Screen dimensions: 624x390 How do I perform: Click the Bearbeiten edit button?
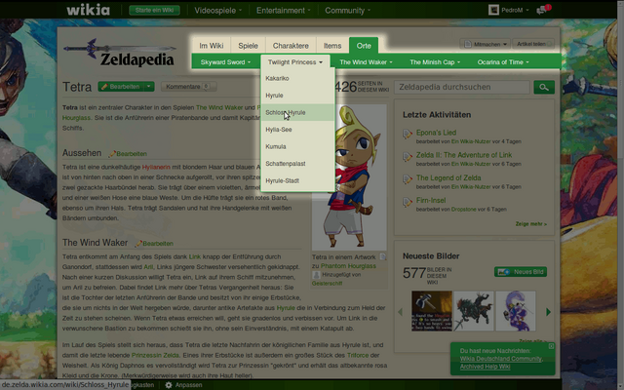pos(121,87)
